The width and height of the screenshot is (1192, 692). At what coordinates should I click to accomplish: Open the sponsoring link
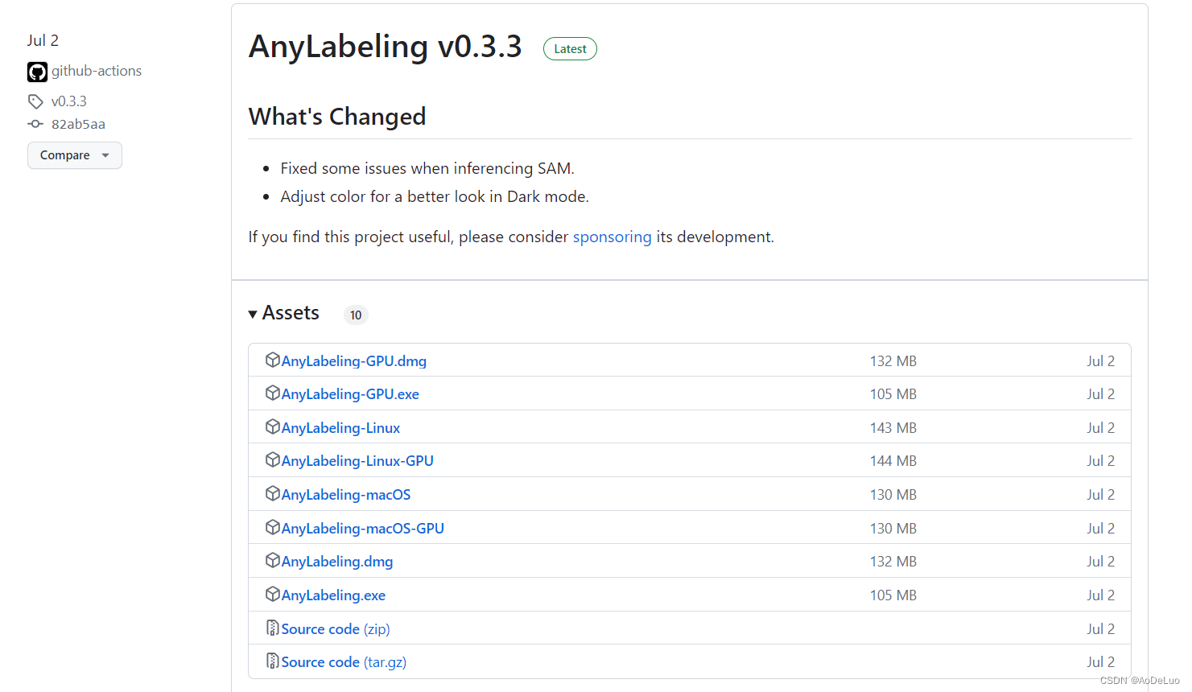pyautogui.click(x=612, y=237)
